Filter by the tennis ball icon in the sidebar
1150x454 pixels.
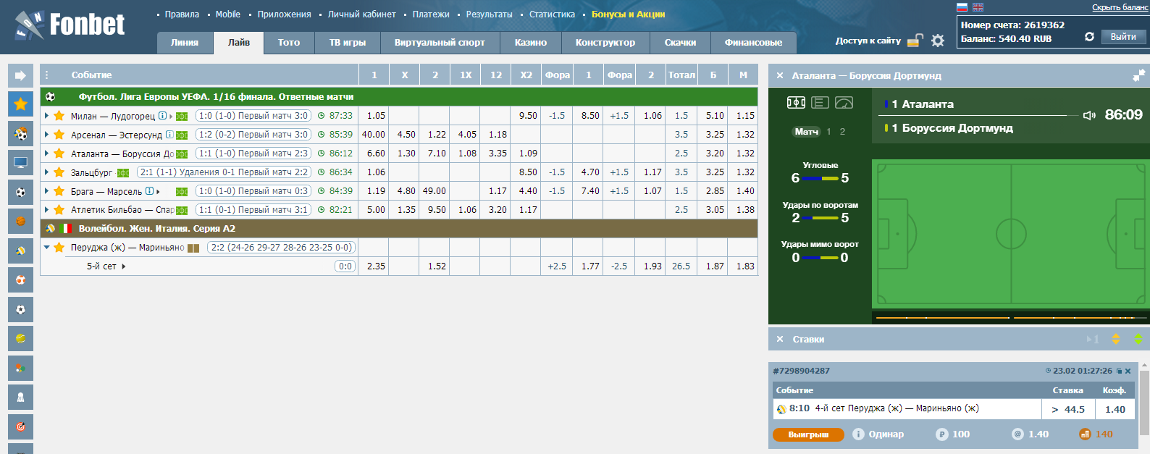(x=20, y=338)
